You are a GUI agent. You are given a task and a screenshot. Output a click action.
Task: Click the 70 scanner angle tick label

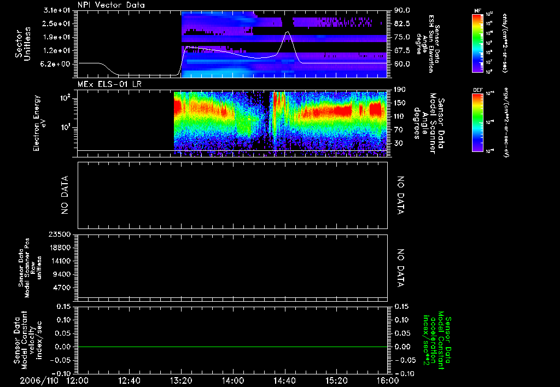pyautogui.click(x=399, y=130)
